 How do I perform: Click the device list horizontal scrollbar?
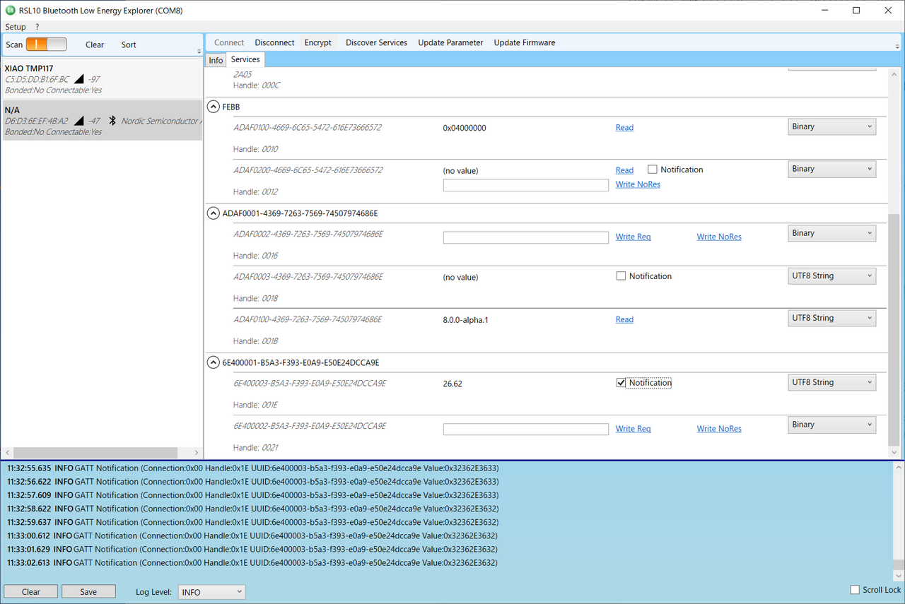95,453
